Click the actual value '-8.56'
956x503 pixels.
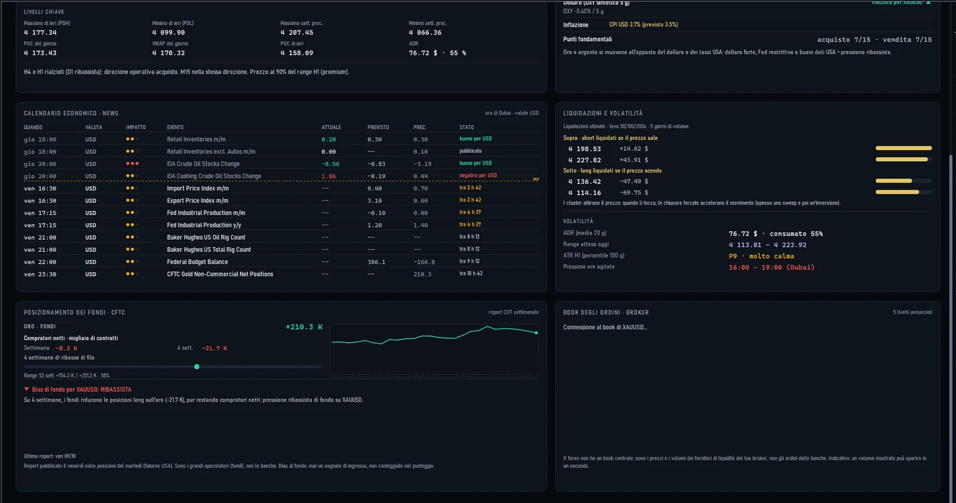tap(330, 164)
